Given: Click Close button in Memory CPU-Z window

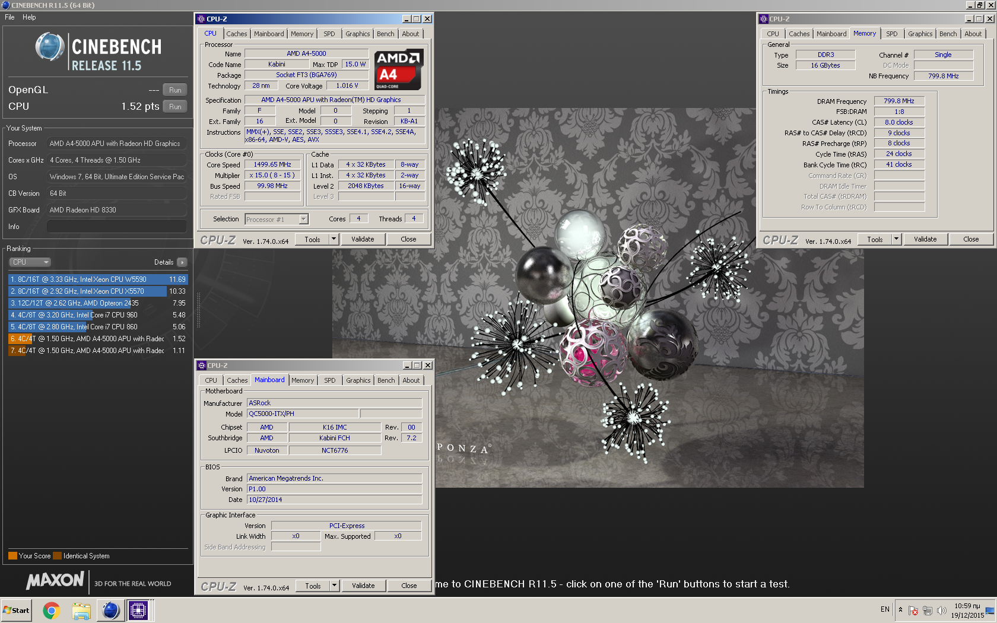Looking at the screenshot, I should pos(971,240).
